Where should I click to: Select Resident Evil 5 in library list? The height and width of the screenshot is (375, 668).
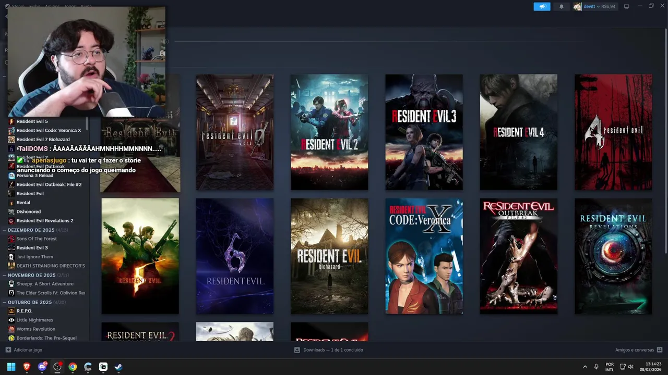(x=32, y=121)
